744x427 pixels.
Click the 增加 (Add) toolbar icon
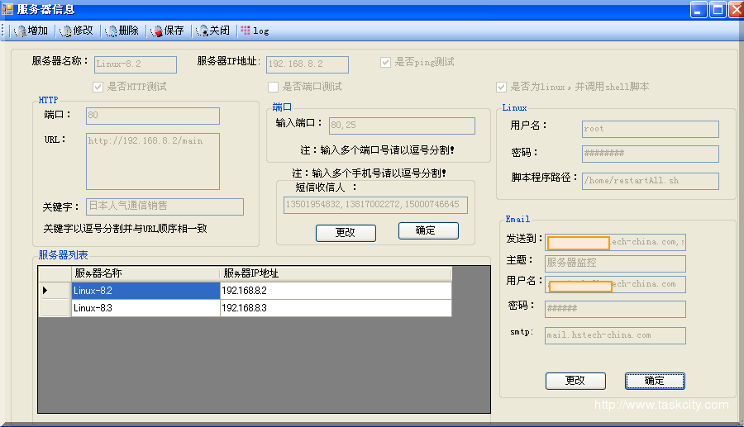pos(20,31)
